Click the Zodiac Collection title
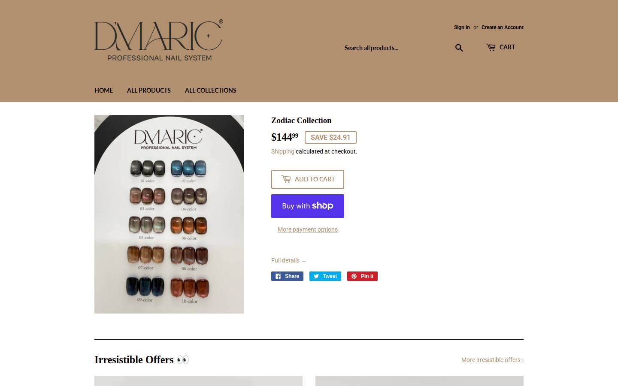Image resolution: width=618 pixels, height=386 pixels. (301, 121)
